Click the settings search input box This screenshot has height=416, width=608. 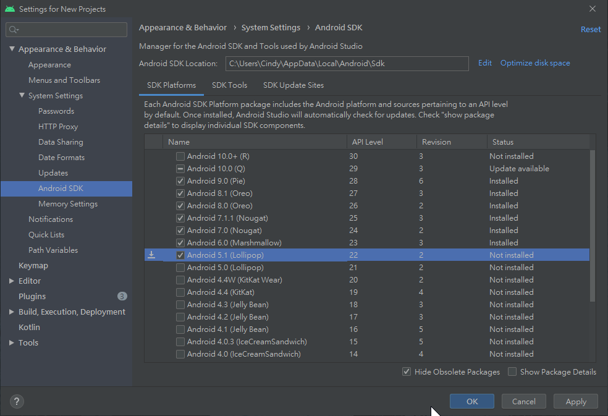click(x=66, y=30)
